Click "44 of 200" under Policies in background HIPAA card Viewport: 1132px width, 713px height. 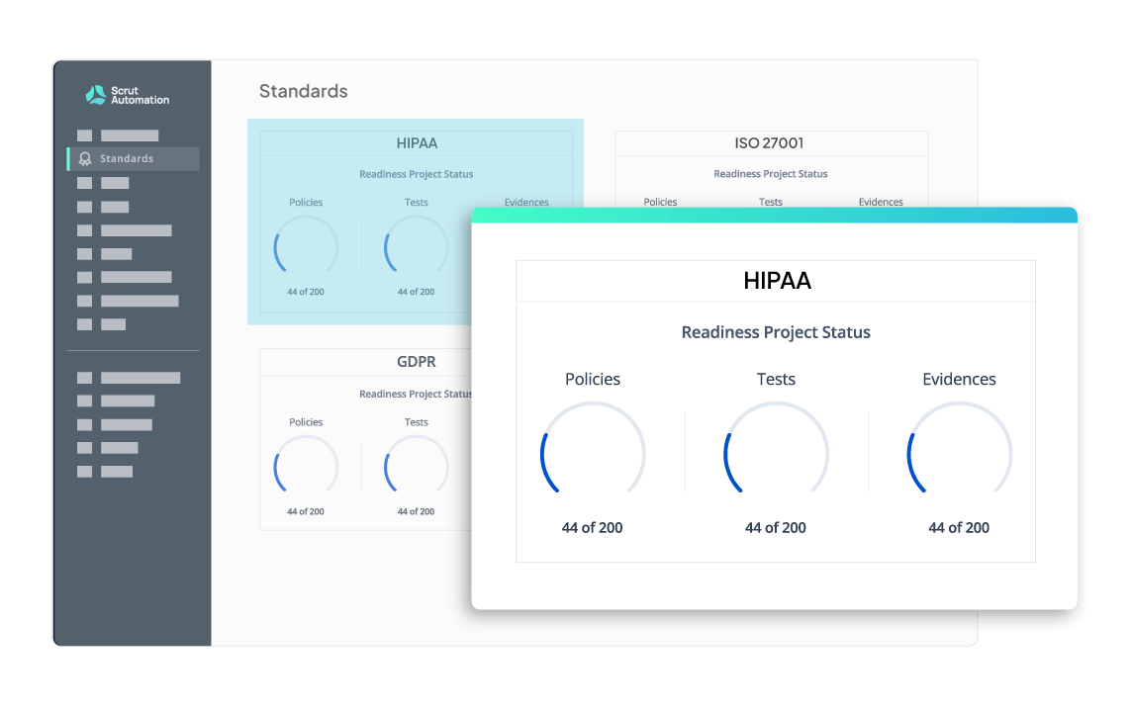(306, 292)
